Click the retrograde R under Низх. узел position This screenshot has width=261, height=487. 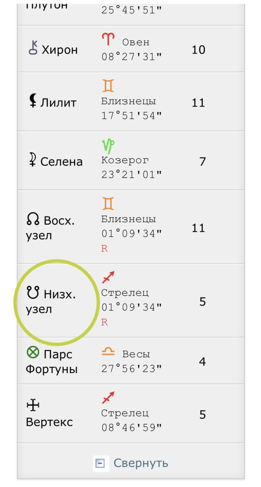tap(104, 322)
